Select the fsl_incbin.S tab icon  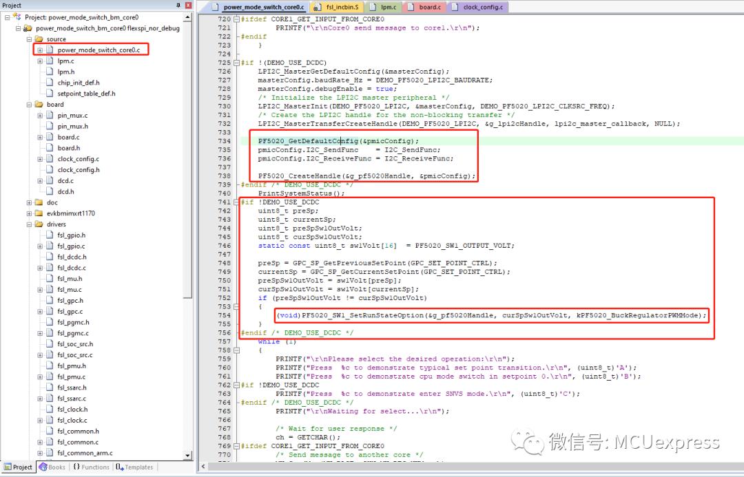coord(318,7)
